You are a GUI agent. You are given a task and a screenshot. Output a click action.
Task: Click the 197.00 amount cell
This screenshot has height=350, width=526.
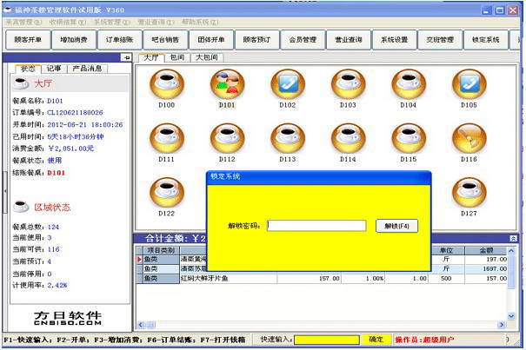click(486, 260)
